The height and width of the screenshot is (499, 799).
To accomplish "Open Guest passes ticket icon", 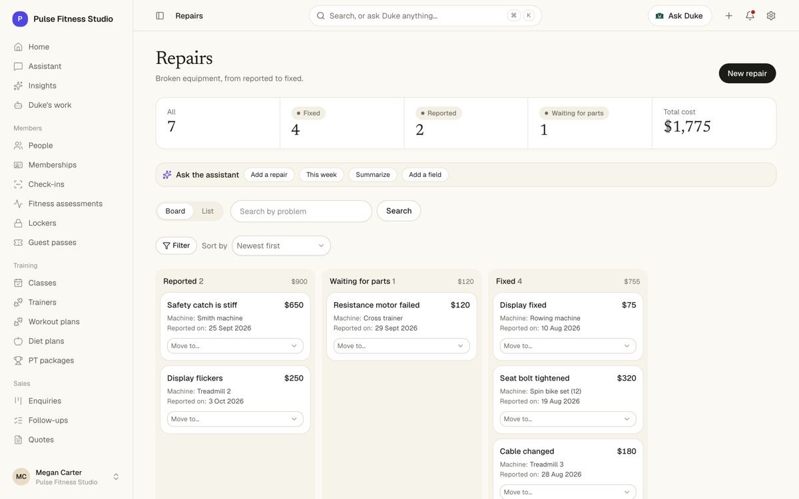I will (18, 242).
